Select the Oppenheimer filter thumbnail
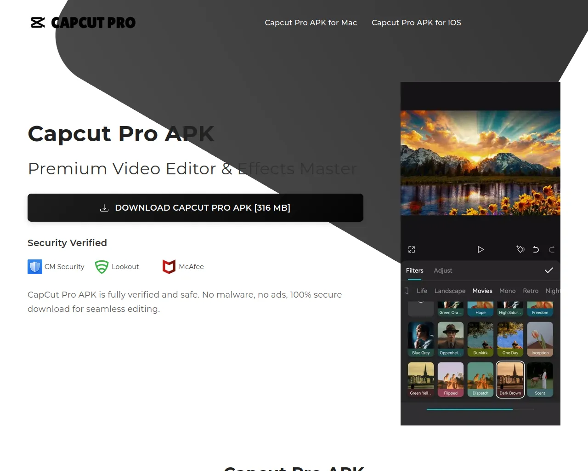 pos(451,339)
